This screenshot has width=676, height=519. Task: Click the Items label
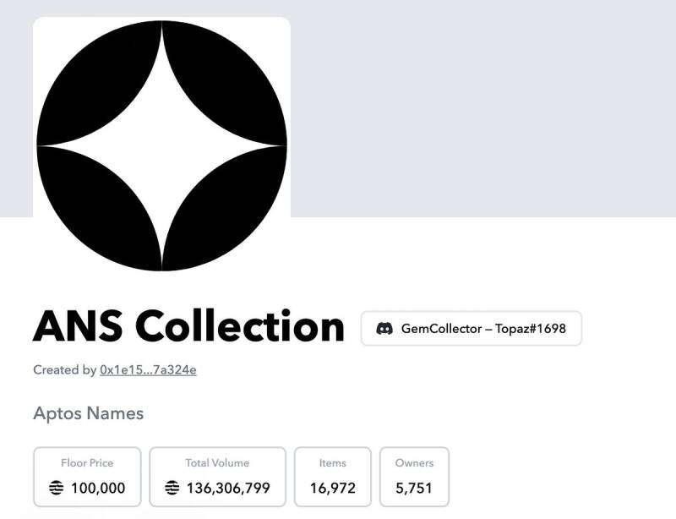[x=333, y=463]
